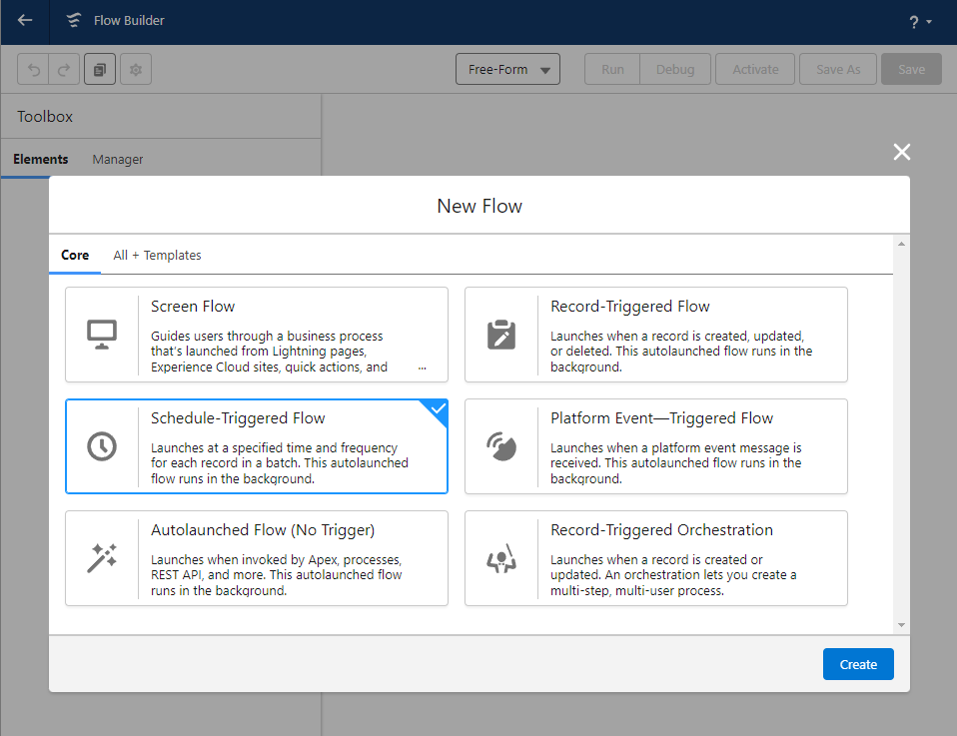
Task: Click the Autolaunched Flow magic wand icon
Action: click(x=102, y=558)
